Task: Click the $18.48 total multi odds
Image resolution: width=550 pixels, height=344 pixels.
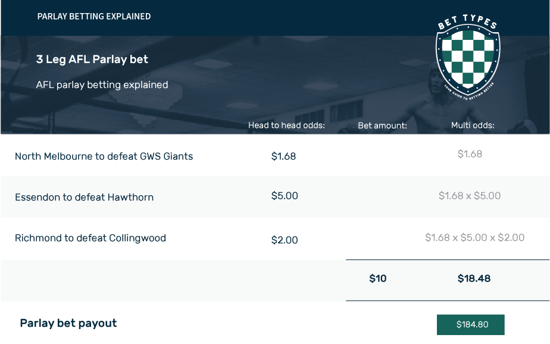Action: point(474,279)
